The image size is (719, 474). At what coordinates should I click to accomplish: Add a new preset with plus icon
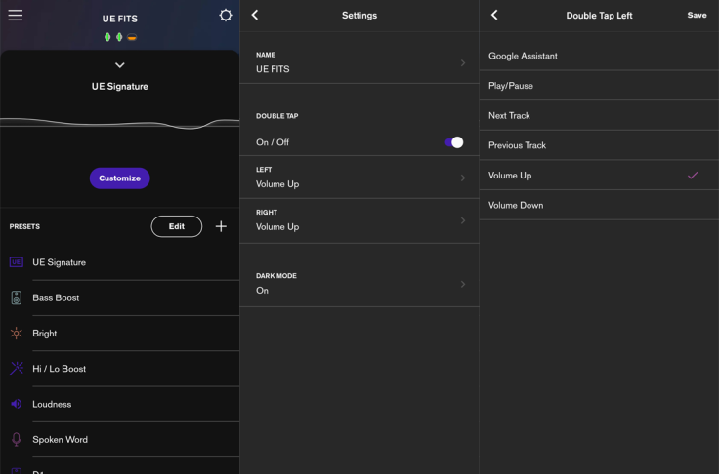coord(221,226)
